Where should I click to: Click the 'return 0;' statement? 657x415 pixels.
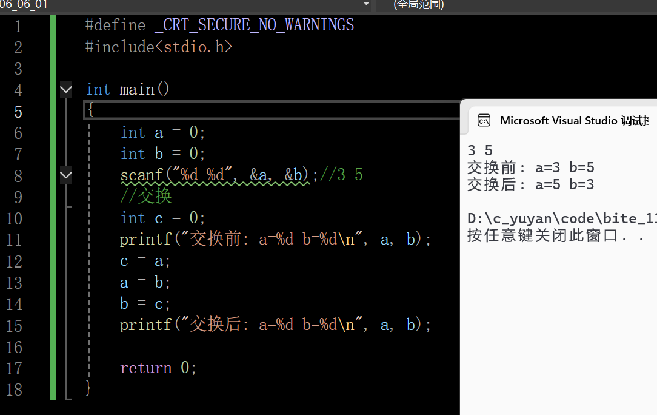tap(158, 368)
